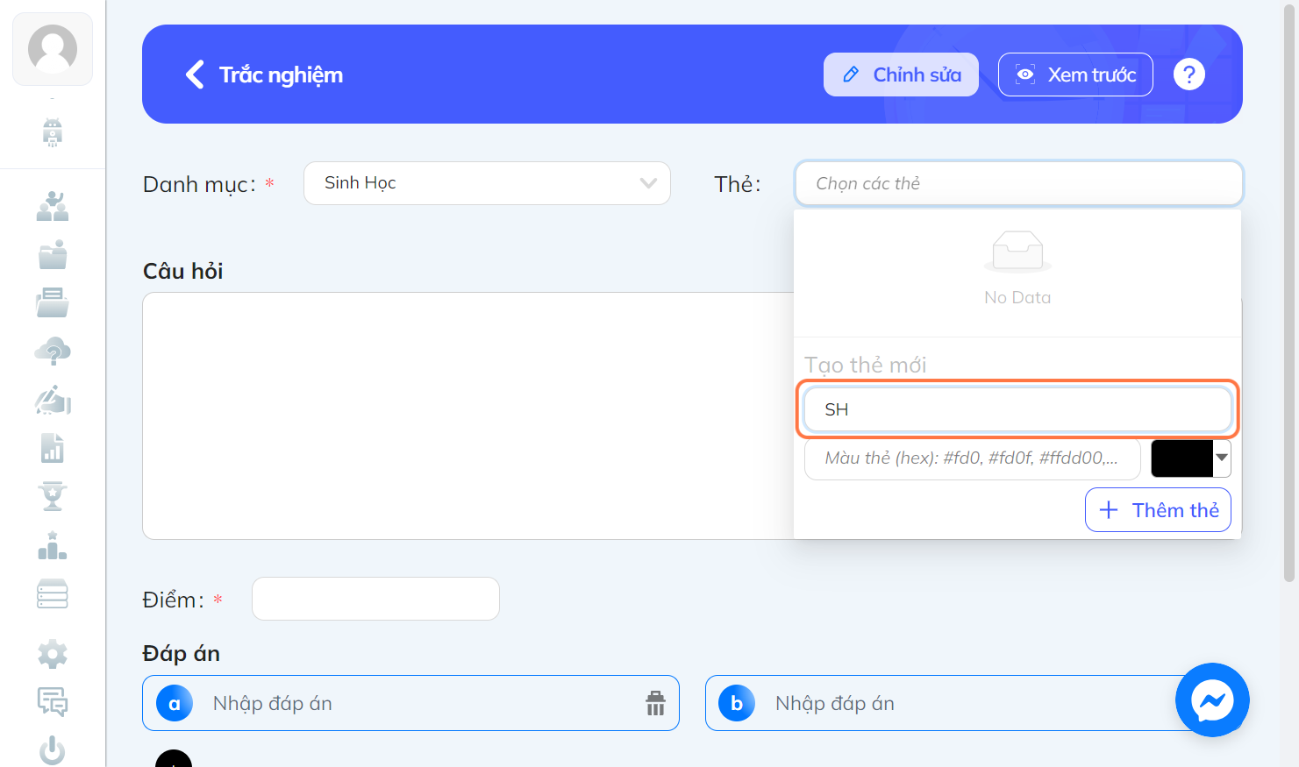Open the cloud question mark sidebar icon
Image resolution: width=1299 pixels, height=767 pixels.
click(x=53, y=351)
